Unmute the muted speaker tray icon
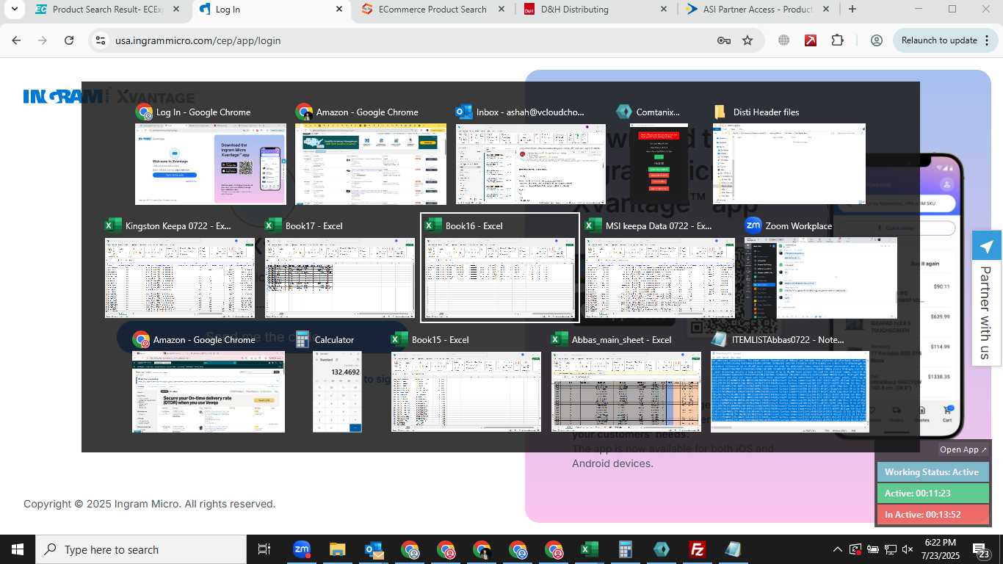The image size is (1003, 564). coord(908,549)
